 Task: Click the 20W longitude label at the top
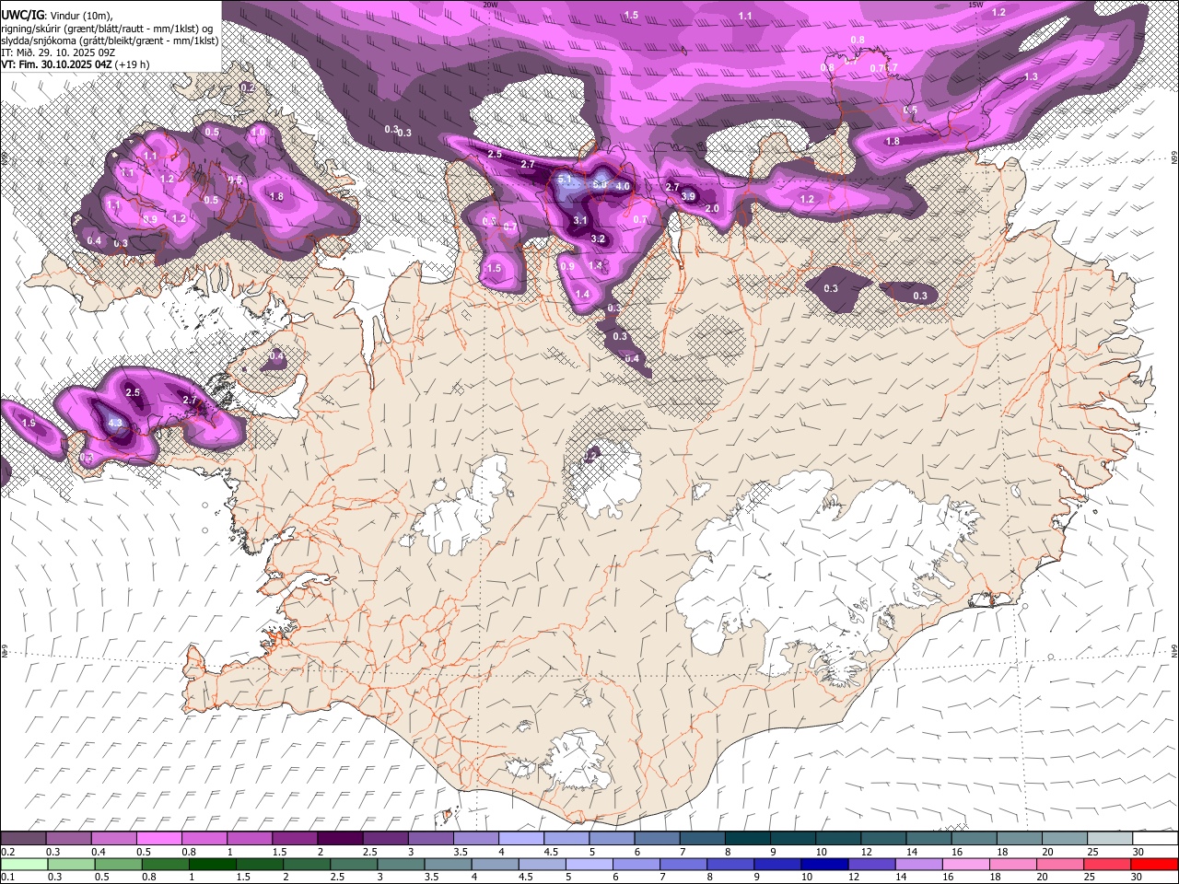pos(490,5)
